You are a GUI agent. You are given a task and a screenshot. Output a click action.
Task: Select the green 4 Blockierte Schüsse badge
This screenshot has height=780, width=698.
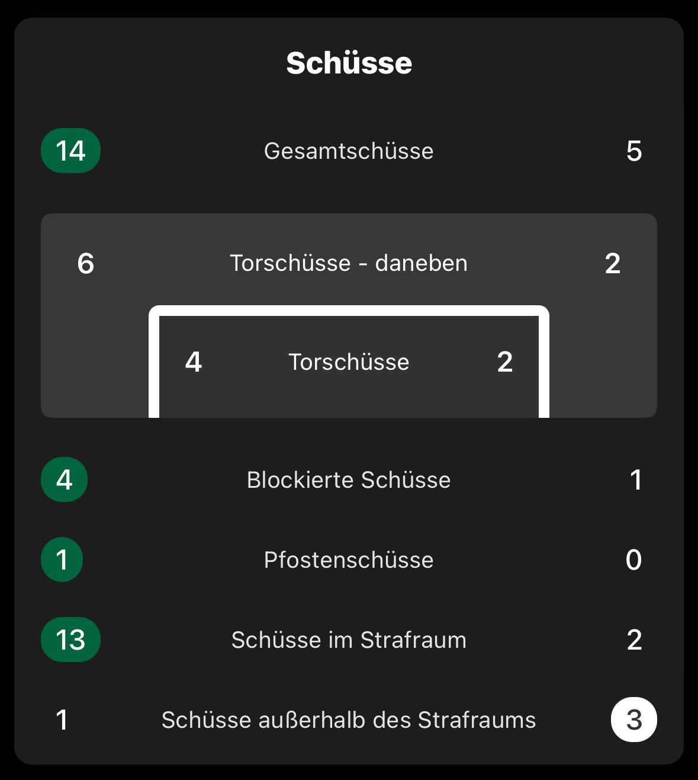tap(64, 479)
